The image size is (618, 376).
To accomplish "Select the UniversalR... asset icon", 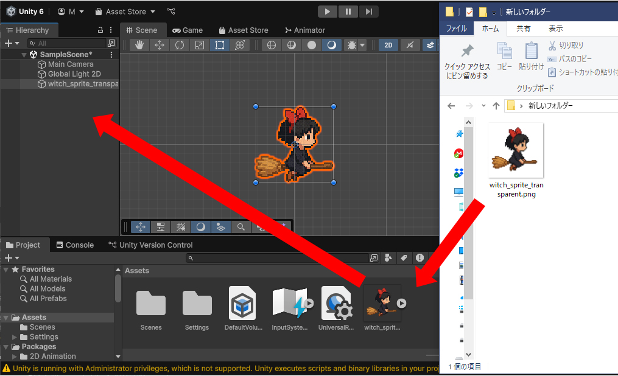I will (x=336, y=303).
